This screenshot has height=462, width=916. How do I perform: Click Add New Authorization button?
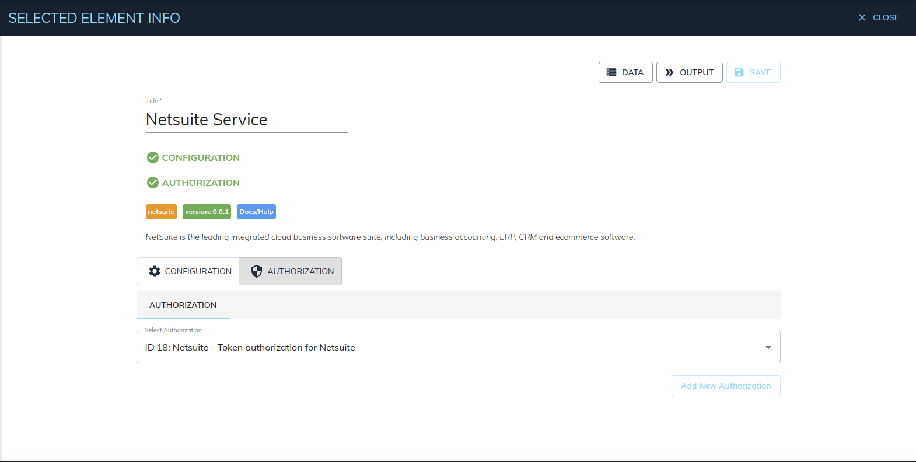pyautogui.click(x=726, y=386)
